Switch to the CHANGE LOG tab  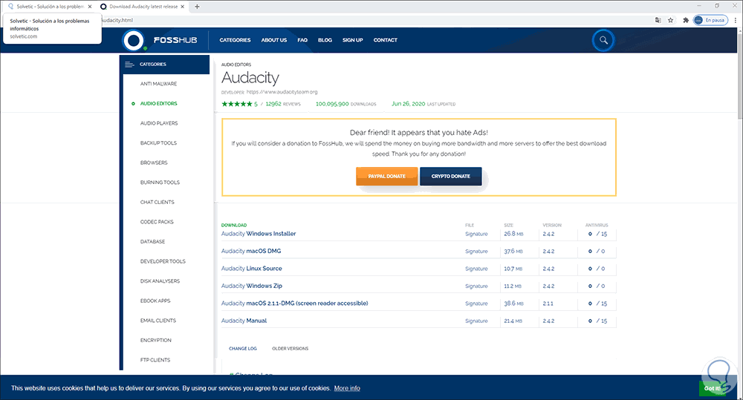[243, 348]
